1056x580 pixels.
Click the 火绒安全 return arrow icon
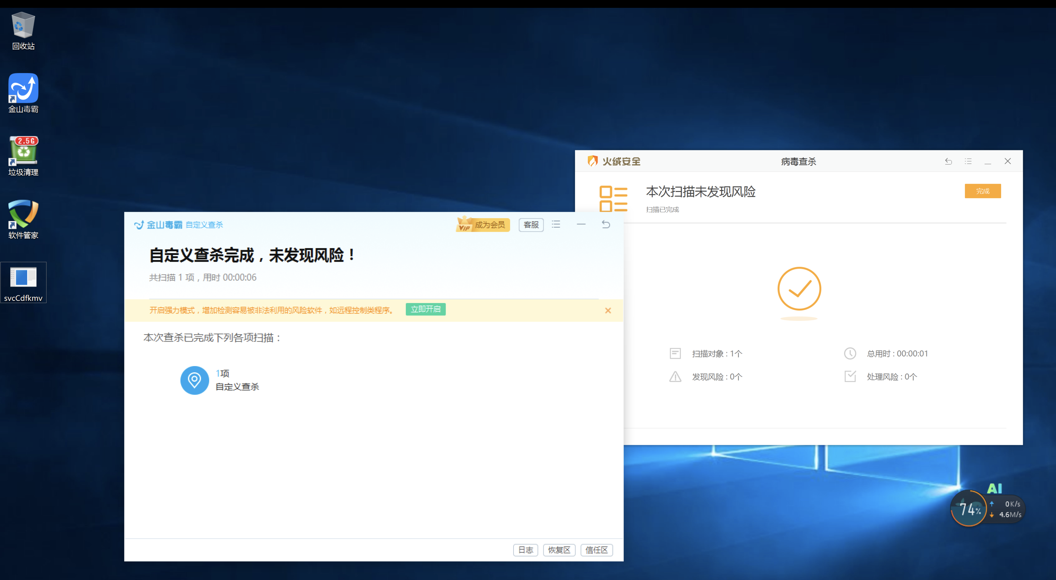949,161
